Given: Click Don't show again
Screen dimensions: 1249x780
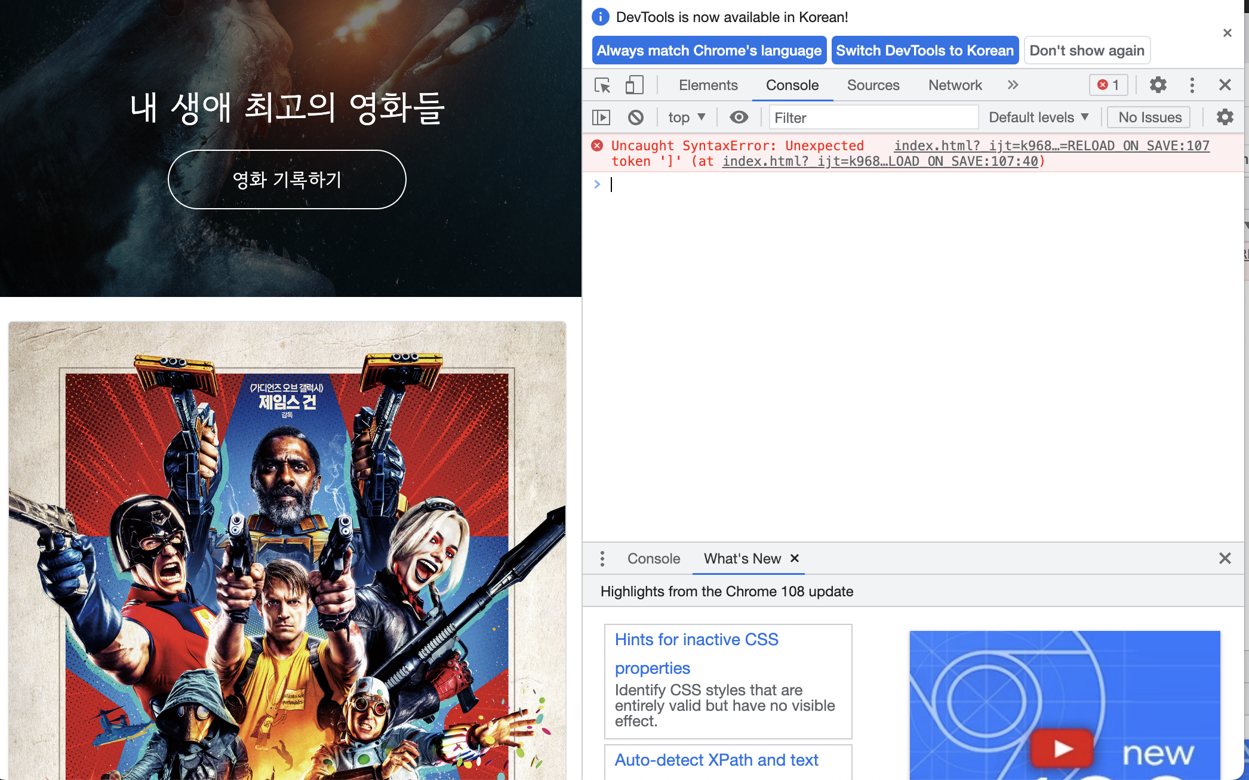Looking at the screenshot, I should 1087,51.
